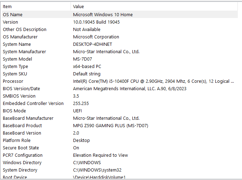242x180 pixels.
Task: Select the OS Manufacturer row label
Action: tap(20, 37)
